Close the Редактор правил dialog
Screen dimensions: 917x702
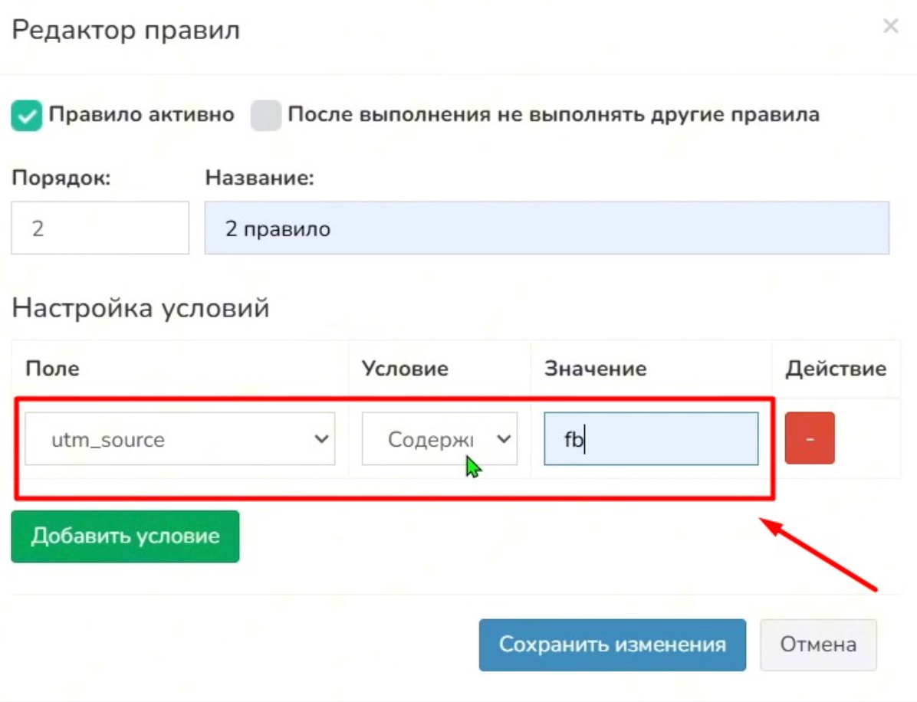tap(890, 27)
